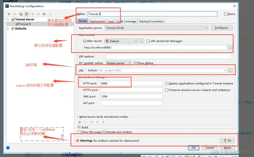Move before launch task up arrow
Image resolution: width=254 pixels, height=157 pixels.
97,122
